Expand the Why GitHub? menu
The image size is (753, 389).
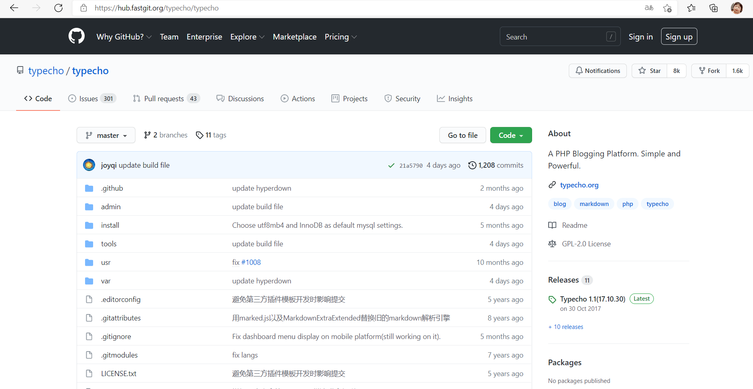pos(124,37)
